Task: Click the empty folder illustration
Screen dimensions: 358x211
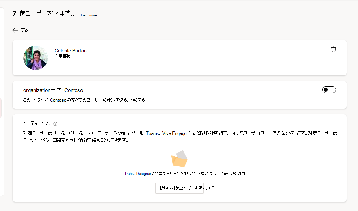Action: click(x=179, y=158)
